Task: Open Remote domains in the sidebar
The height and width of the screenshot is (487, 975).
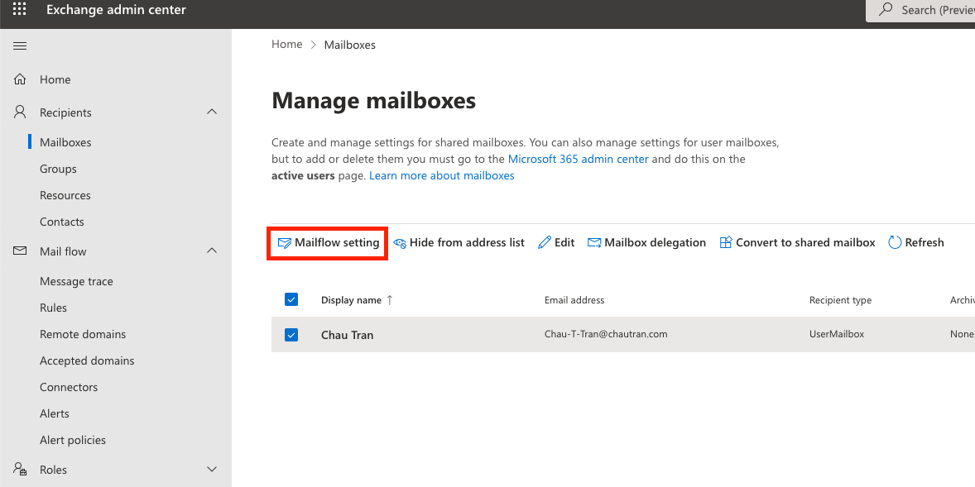Action: point(83,334)
